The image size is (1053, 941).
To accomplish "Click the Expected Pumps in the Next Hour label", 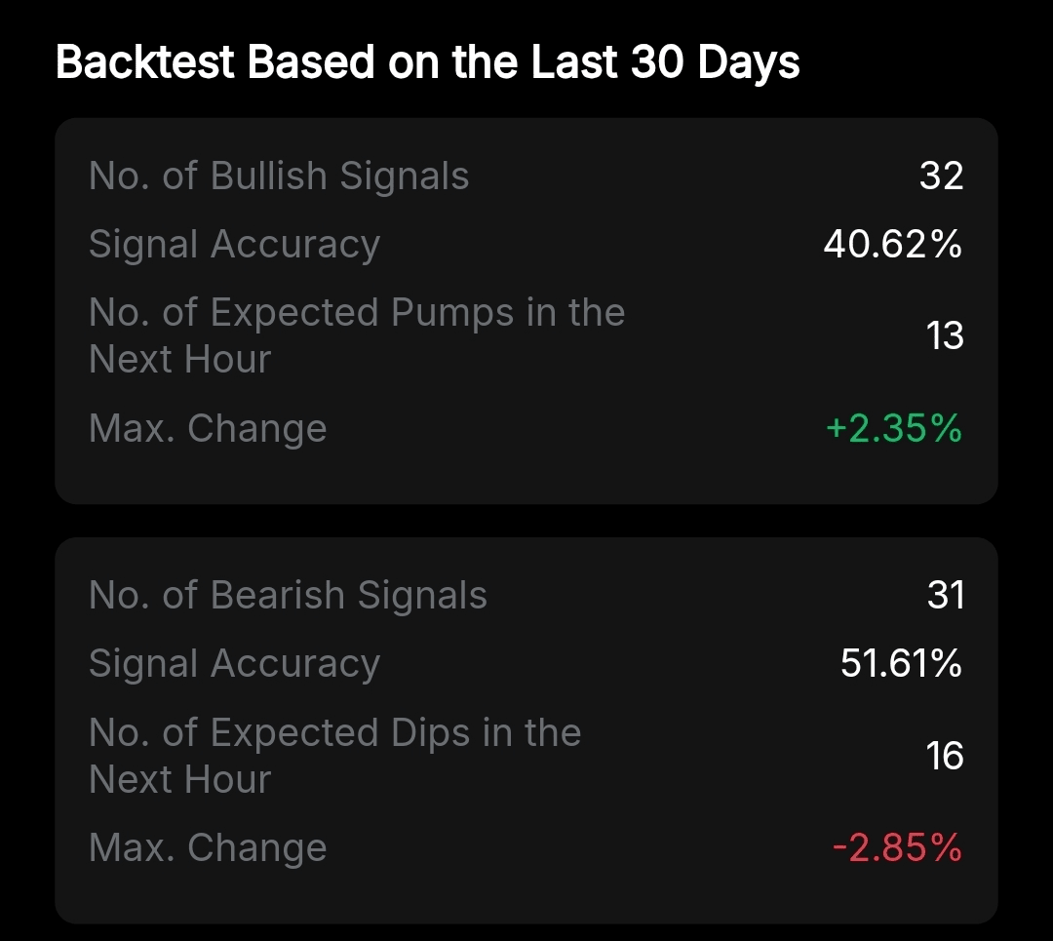I will [356, 335].
